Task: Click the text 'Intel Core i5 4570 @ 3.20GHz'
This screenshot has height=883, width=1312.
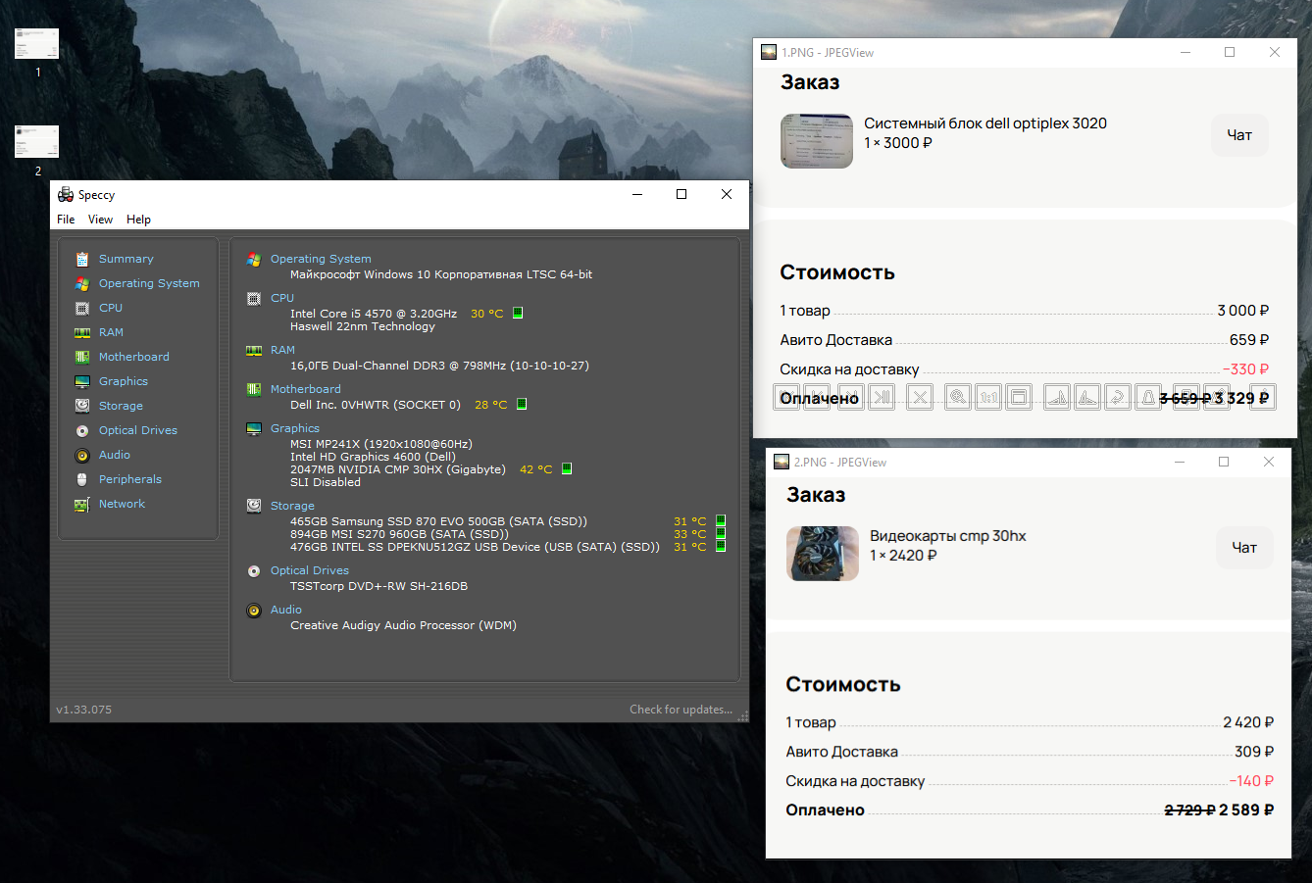Action: pos(374,314)
